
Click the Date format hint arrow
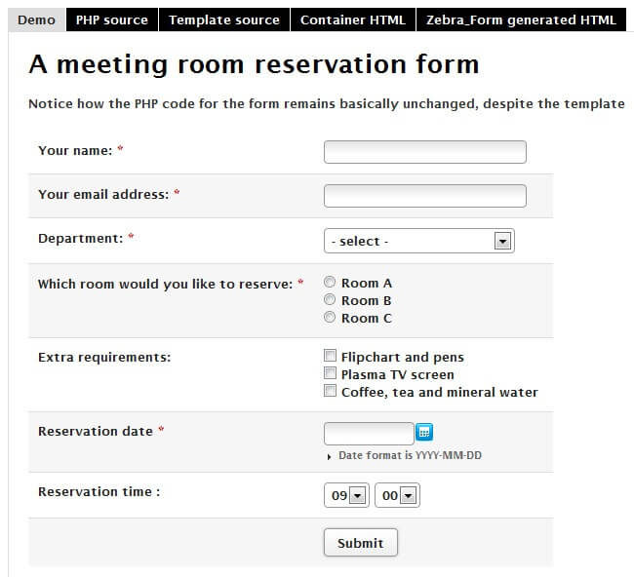click(330, 456)
